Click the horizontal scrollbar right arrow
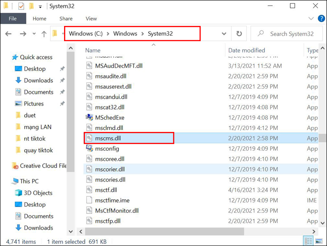This screenshot has width=327, height=246. (x=314, y=231)
